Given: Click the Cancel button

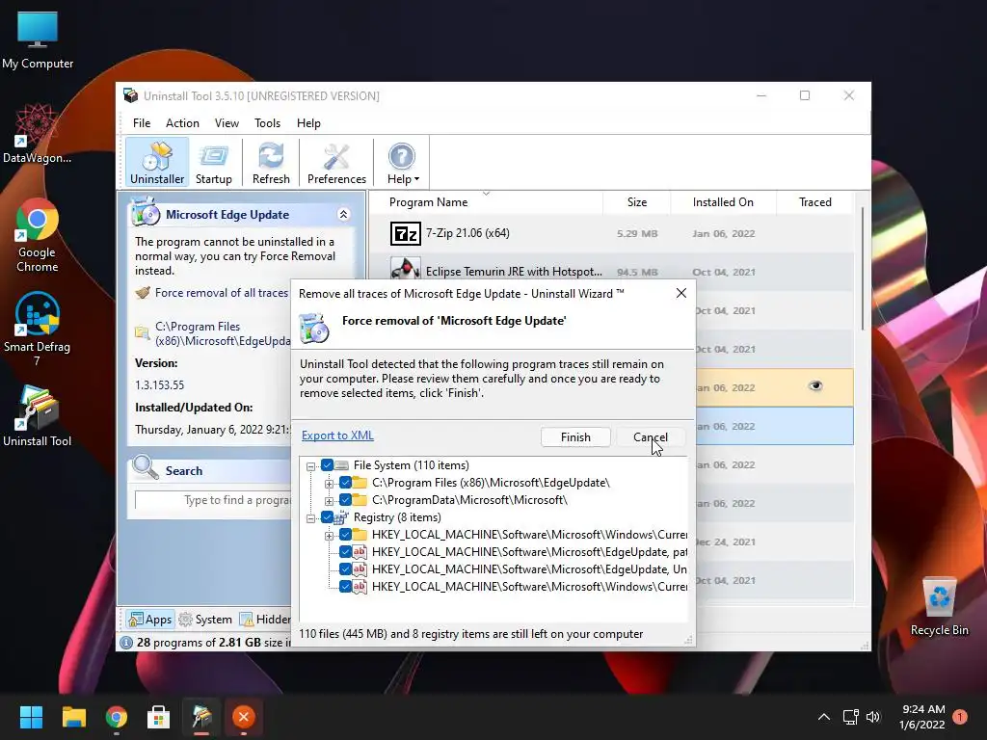Looking at the screenshot, I should (651, 437).
